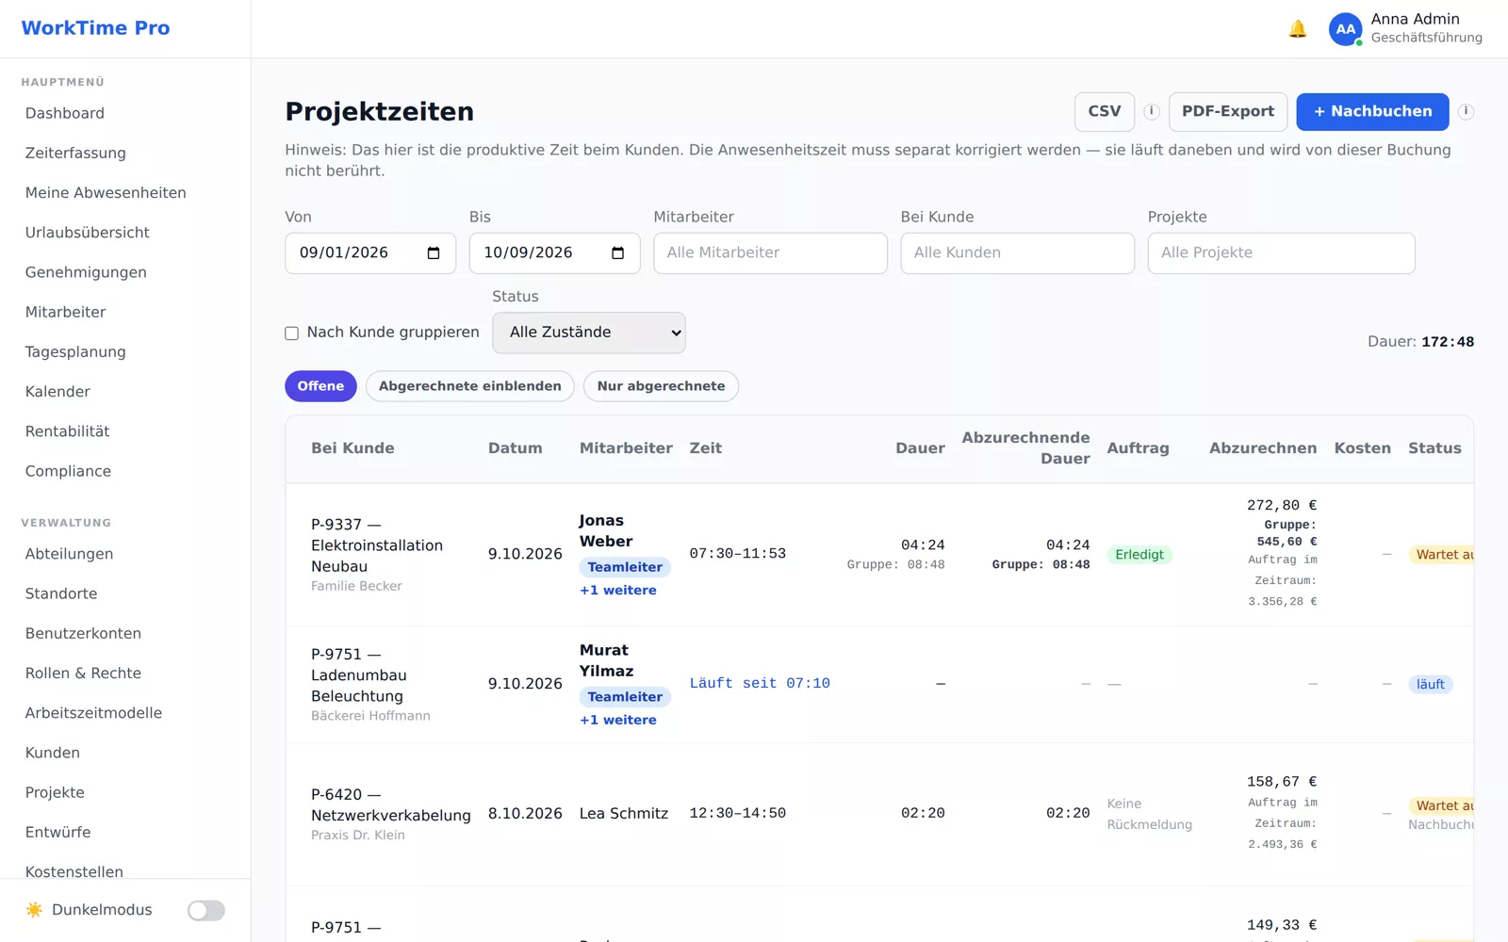Click the sun icon by Dunkelmodus
This screenshot has height=942, width=1508.
(x=35, y=910)
